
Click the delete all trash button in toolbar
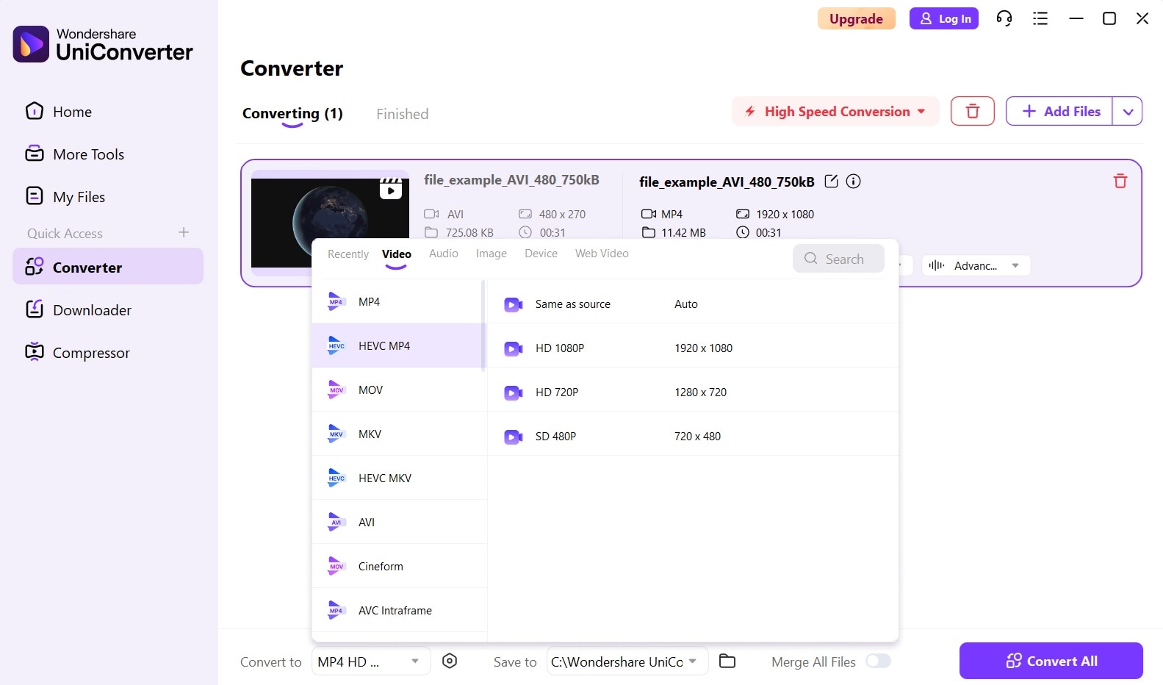pos(972,111)
